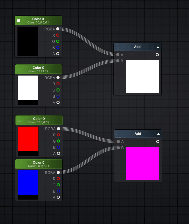Image resolution: width=189 pixels, height=224 pixels.
Task: Click the magenta preview in the Add node
Action: coord(143,163)
